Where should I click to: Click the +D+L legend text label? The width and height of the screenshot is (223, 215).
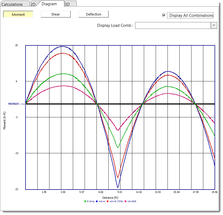(102, 201)
